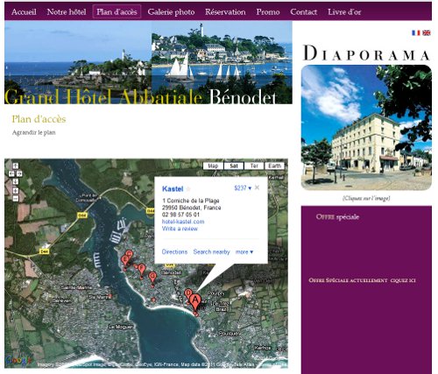Visit hotel-kastel.com link
The image size is (438, 374).
(x=183, y=222)
